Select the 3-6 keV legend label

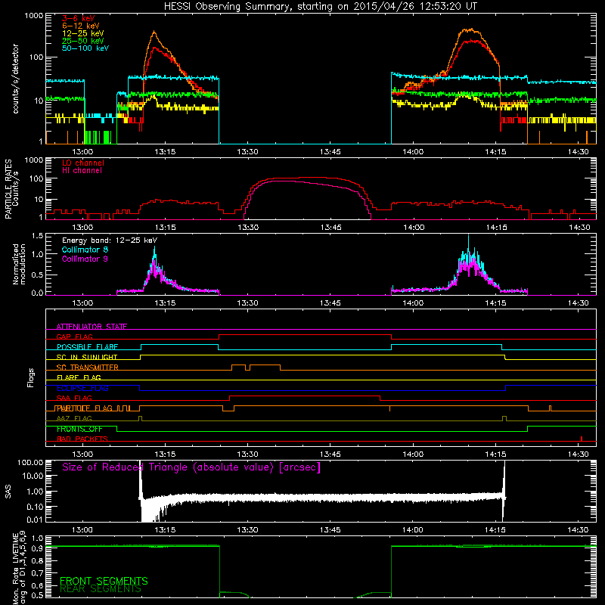79,18
